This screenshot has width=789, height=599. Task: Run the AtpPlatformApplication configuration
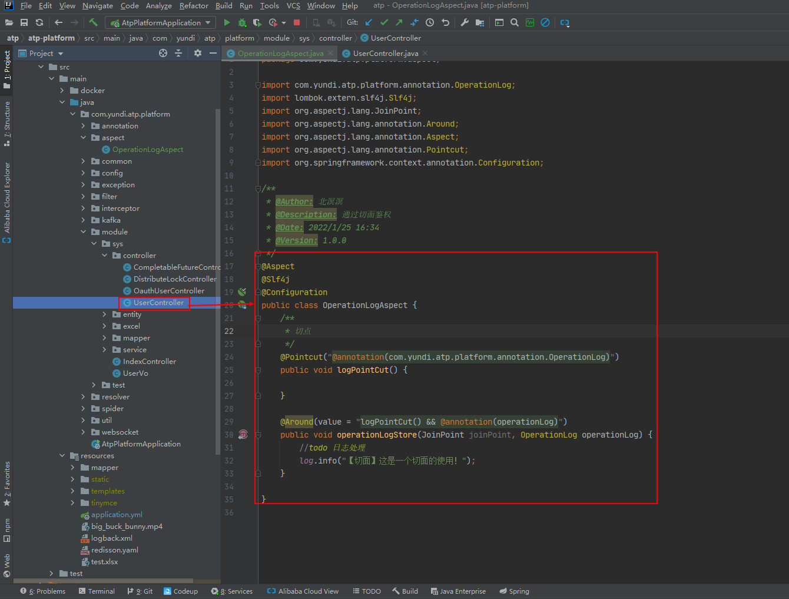pyautogui.click(x=227, y=22)
